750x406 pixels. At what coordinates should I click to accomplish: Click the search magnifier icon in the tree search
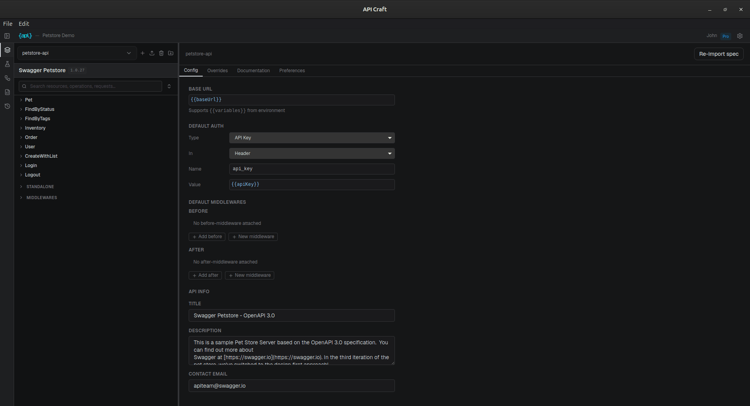24,86
